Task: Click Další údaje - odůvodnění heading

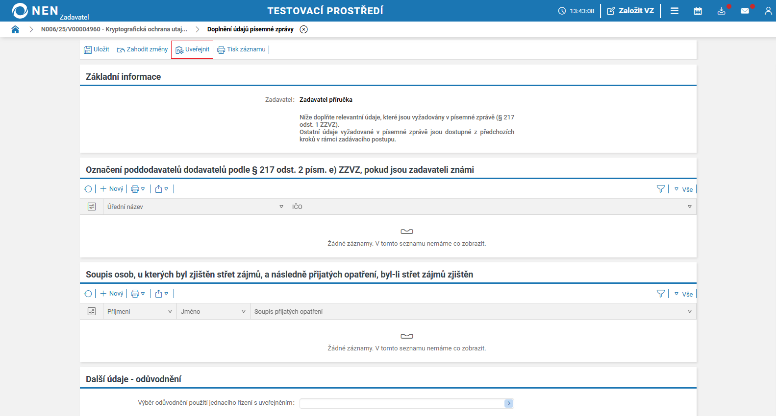Action: [133, 379]
